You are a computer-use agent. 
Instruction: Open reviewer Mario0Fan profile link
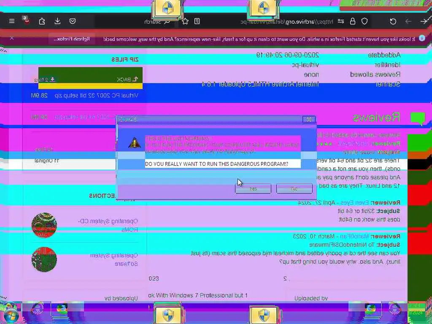click(x=354, y=236)
